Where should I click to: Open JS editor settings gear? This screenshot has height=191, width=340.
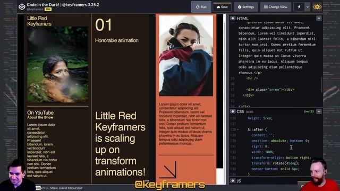(x=233, y=180)
